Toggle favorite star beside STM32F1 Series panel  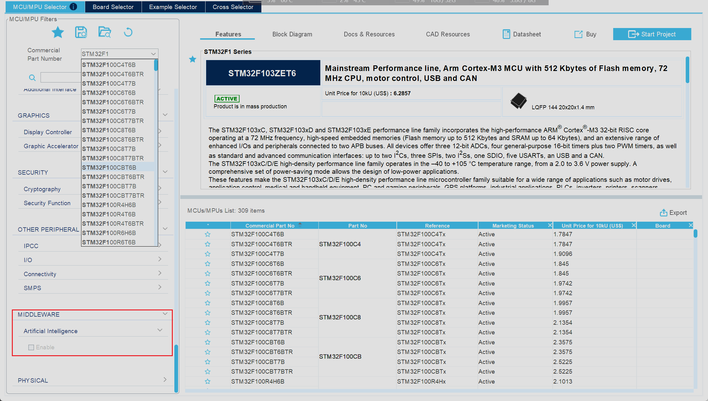click(193, 59)
